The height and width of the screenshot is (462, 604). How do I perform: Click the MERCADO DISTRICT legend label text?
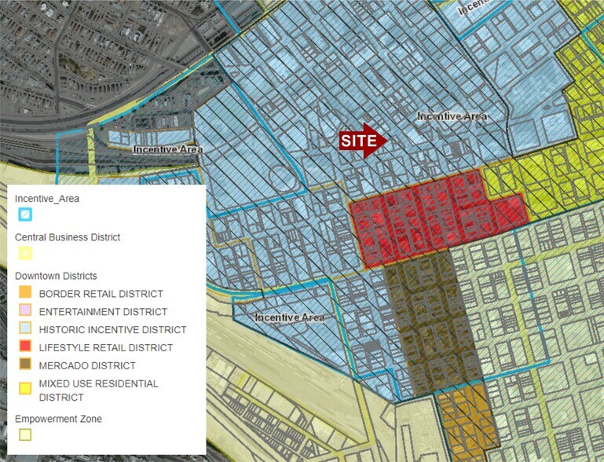(x=86, y=365)
